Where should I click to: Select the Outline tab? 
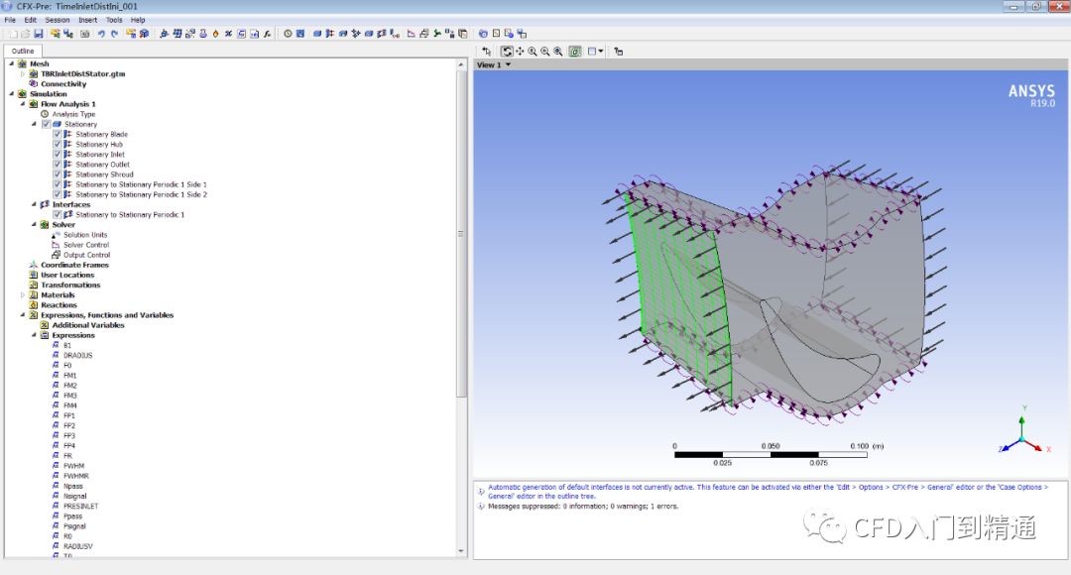point(23,52)
